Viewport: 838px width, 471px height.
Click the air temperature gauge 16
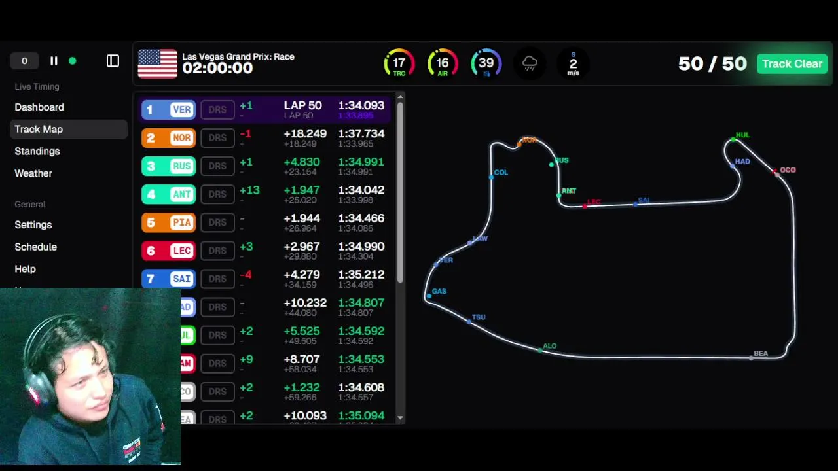point(443,64)
